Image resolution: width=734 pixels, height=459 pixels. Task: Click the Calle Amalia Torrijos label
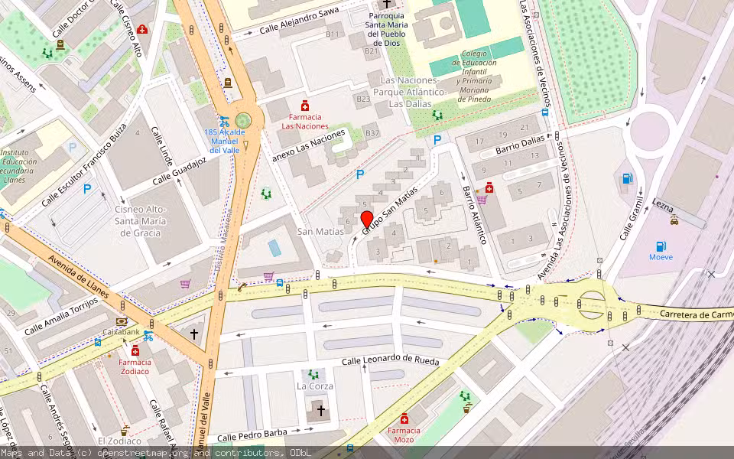point(61,316)
